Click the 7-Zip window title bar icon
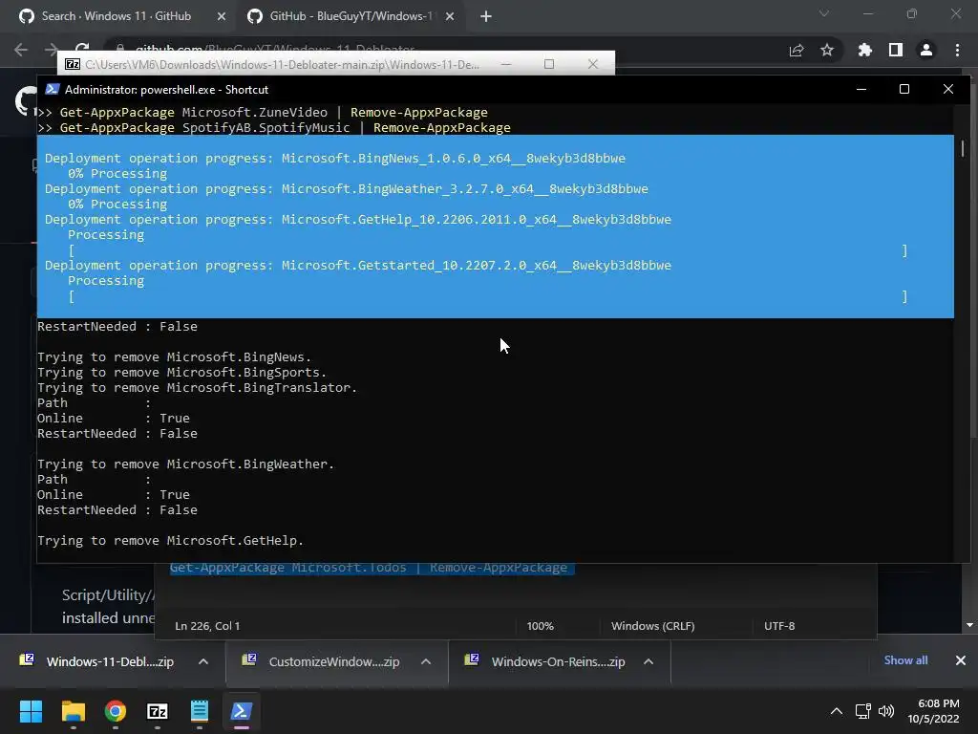The width and height of the screenshot is (978, 734). coord(73,64)
